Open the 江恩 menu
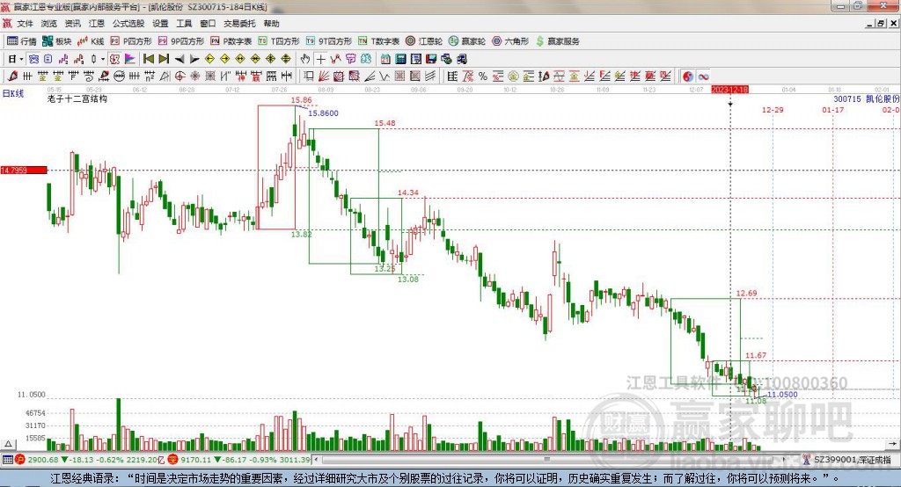This screenshot has width=901, height=487. pyautogui.click(x=97, y=24)
